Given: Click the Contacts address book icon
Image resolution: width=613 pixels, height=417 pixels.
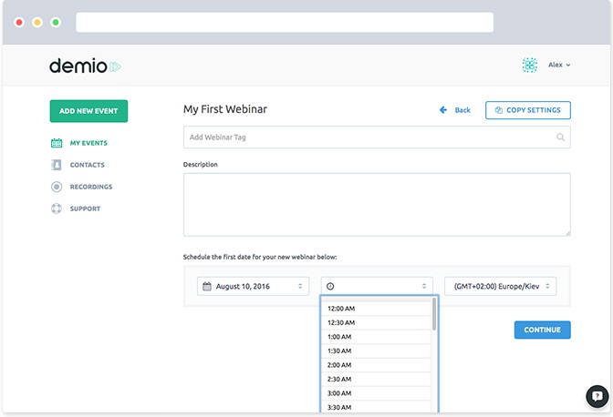Looking at the screenshot, I should point(57,165).
